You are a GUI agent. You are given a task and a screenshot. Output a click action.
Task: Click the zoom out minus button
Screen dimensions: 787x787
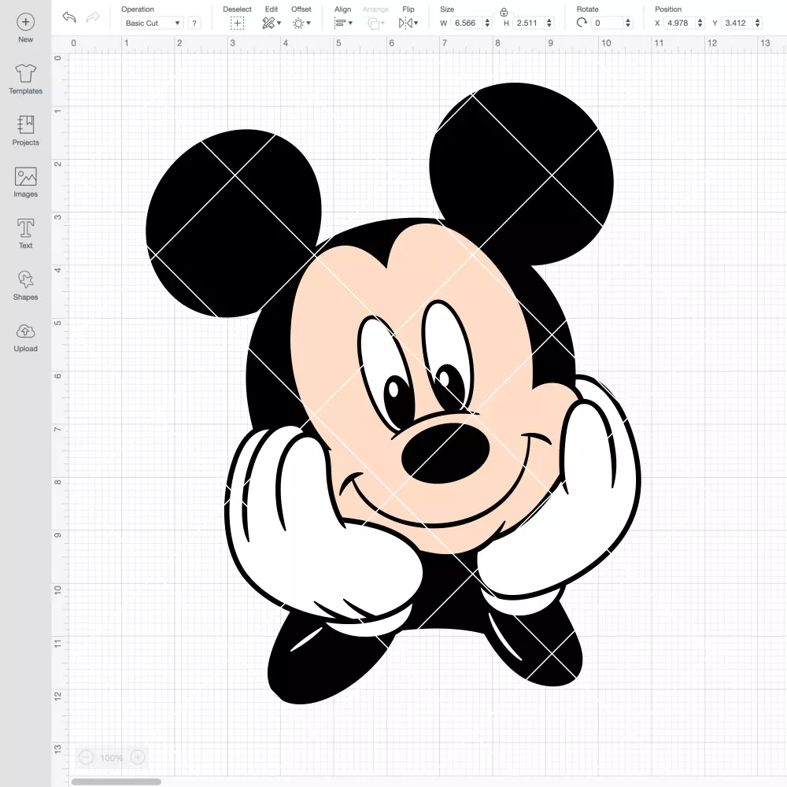87,757
